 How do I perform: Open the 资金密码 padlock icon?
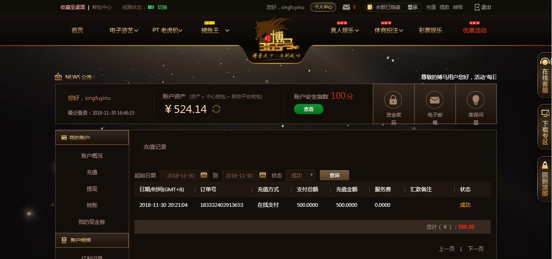click(x=393, y=100)
